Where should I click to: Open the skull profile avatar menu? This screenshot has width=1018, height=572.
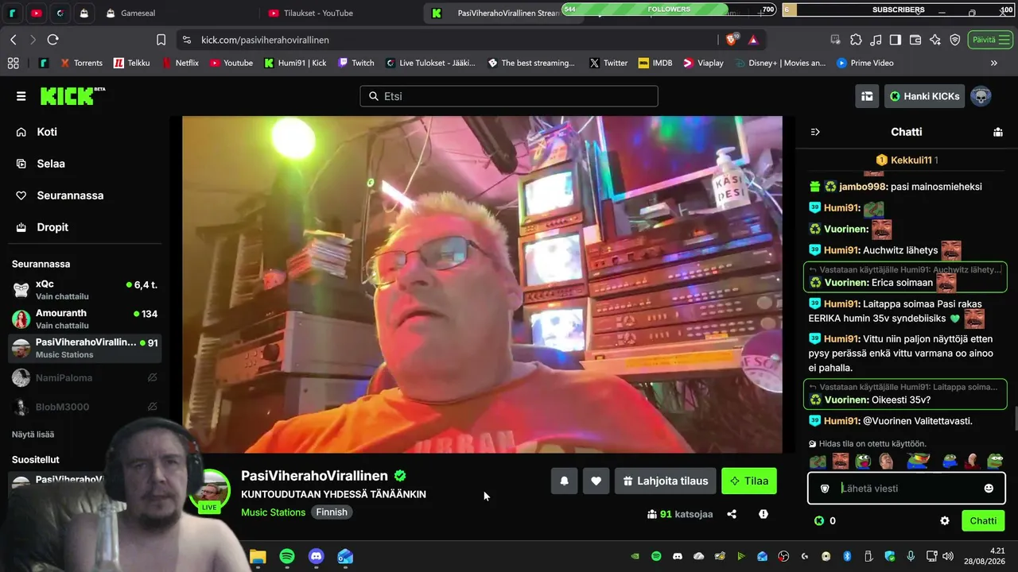[x=981, y=96]
